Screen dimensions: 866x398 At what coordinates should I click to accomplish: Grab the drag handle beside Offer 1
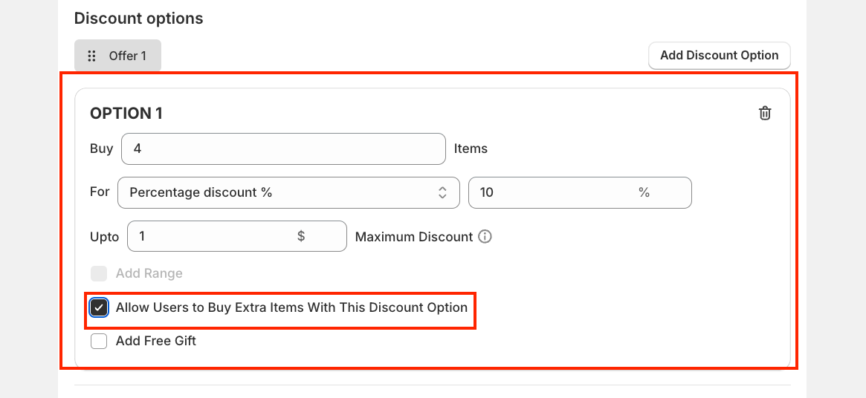[92, 56]
